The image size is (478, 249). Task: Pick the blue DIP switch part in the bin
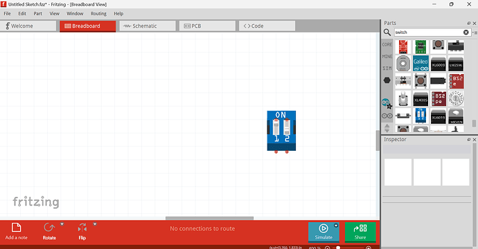point(421,116)
